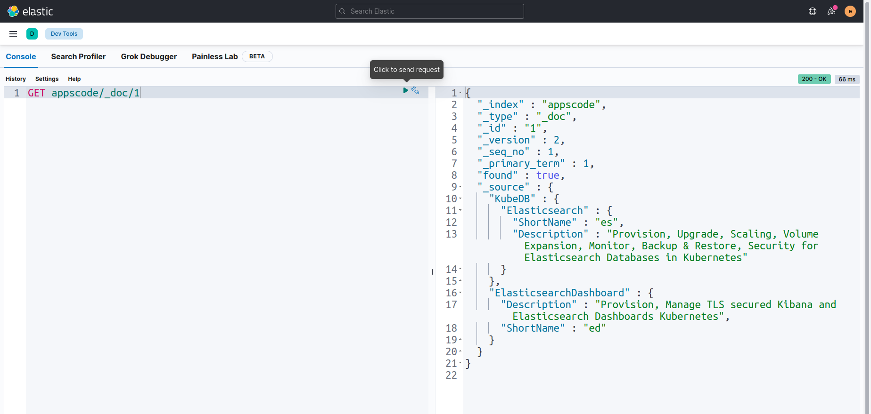
Task: Click the Elastic logo
Action: click(13, 11)
